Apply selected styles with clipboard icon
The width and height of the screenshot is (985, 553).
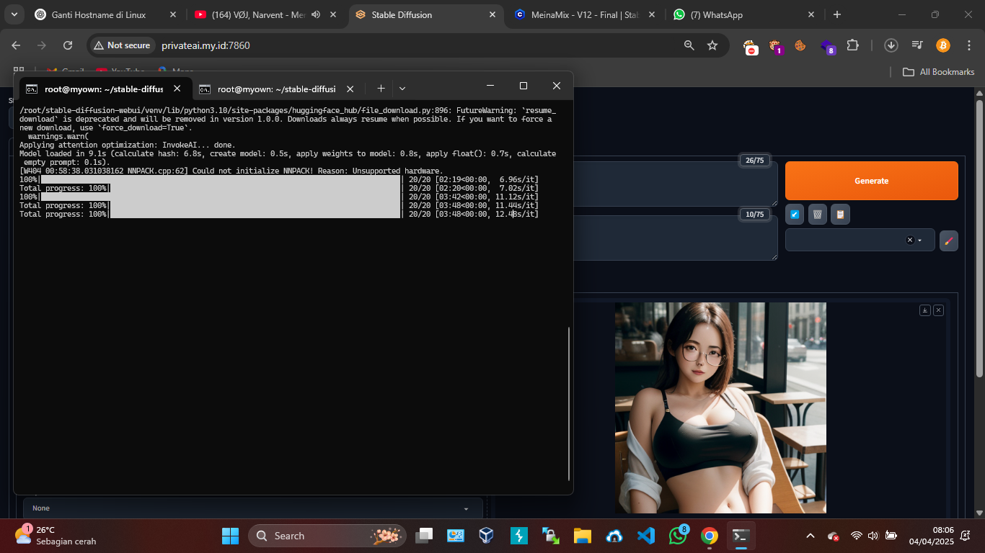coord(839,215)
